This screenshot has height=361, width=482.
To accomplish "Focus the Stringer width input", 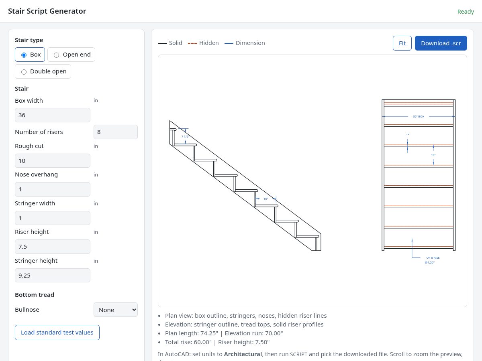I will point(53,218).
